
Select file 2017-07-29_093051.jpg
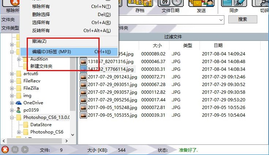pos(112,85)
